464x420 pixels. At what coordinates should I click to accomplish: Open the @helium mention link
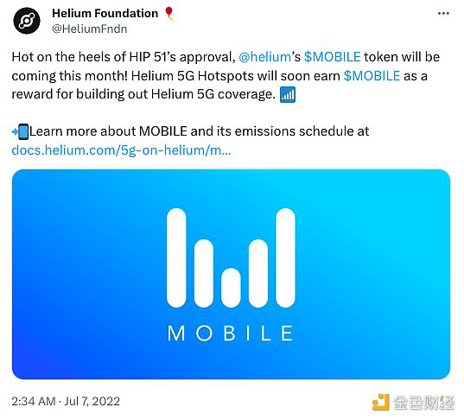tap(265, 57)
